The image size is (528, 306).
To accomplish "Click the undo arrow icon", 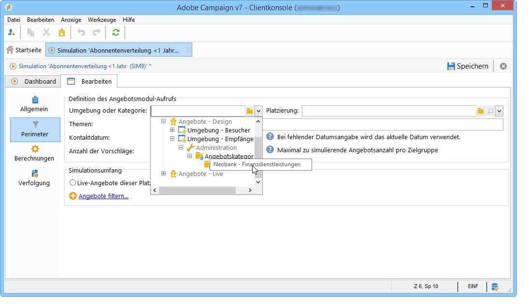I will click(x=81, y=32).
